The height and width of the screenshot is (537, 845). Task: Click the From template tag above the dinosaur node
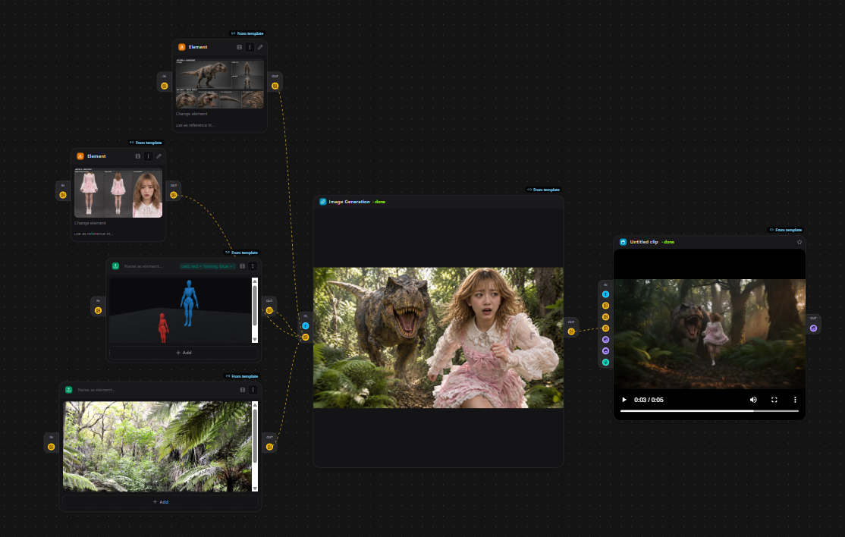pyautogui.click(x=247, y=33)
